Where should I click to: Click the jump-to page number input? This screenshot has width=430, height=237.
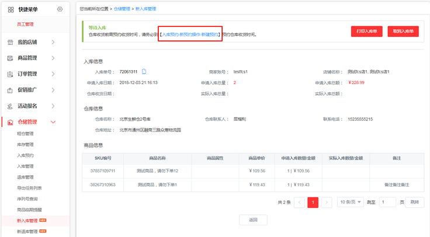coord(388,202)
